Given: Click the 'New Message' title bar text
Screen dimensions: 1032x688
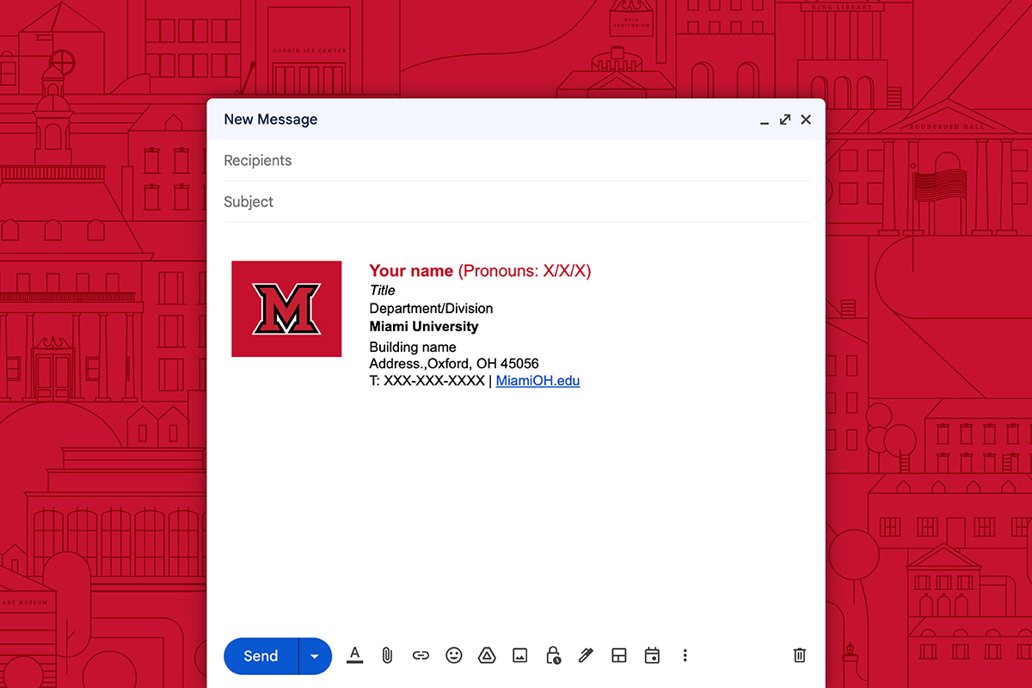Looking at the screenshot, I should [x=271, y=120].
